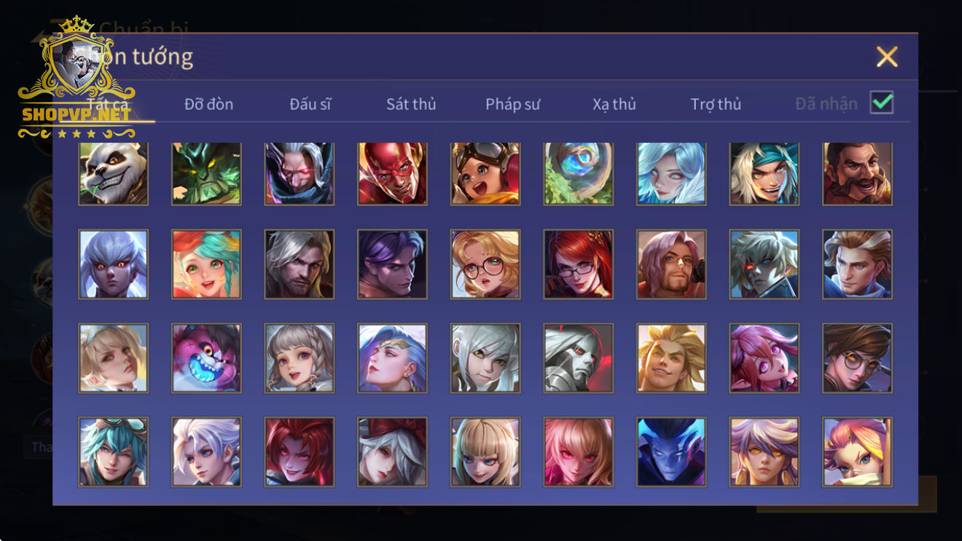Pick the purple grinning cat creature hero

pyautogui.click(x=206, y=358)
